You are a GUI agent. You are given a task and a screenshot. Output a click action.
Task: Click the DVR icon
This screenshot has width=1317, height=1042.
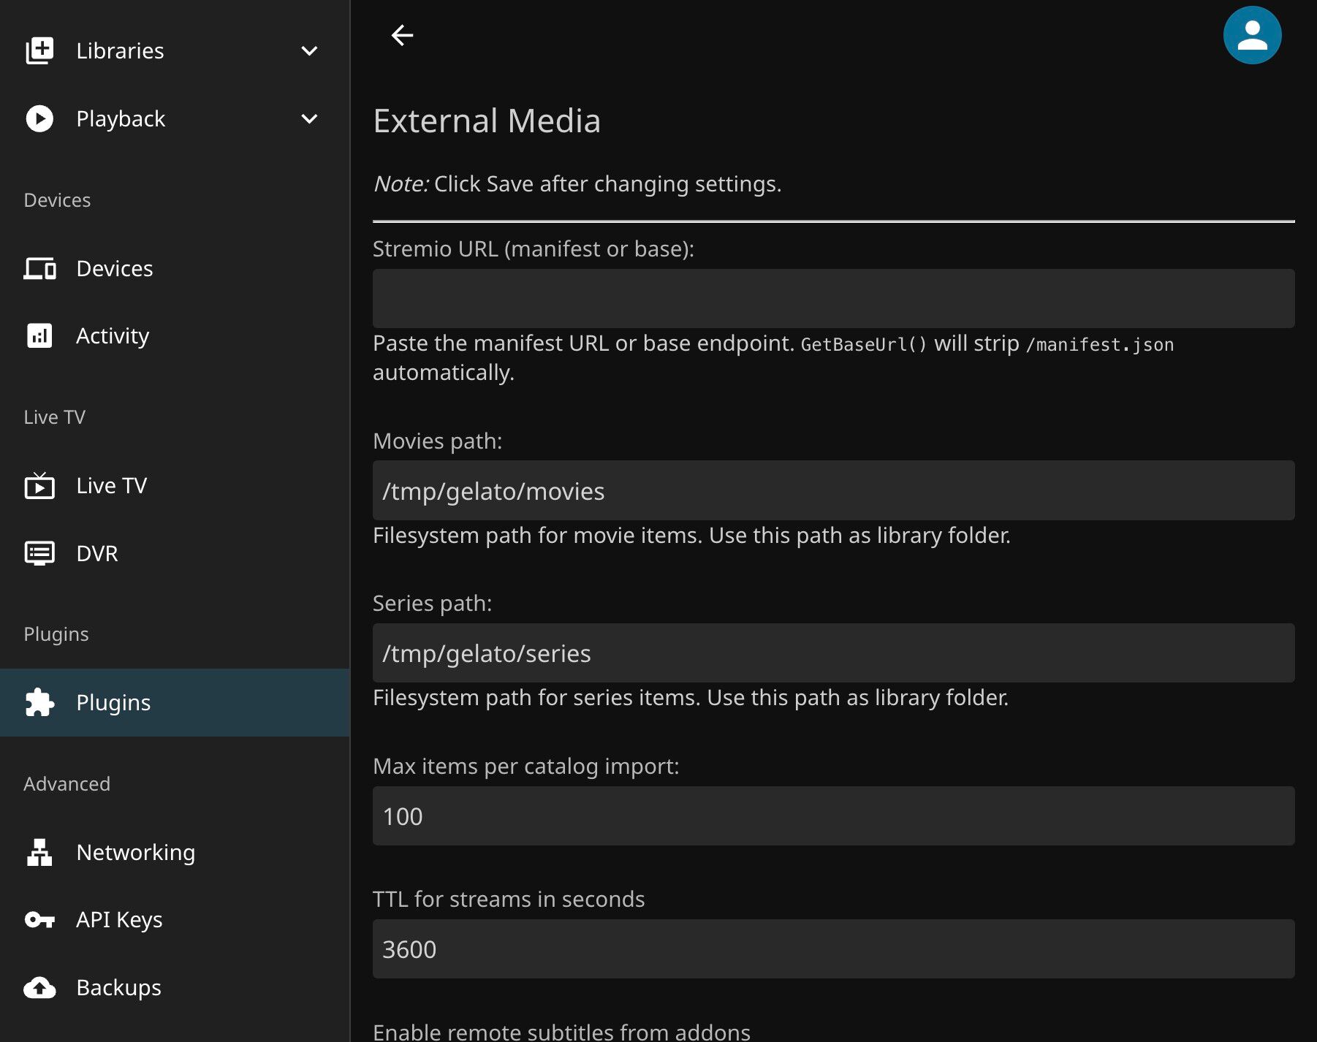pyautogui.click(x=39, y=553)
